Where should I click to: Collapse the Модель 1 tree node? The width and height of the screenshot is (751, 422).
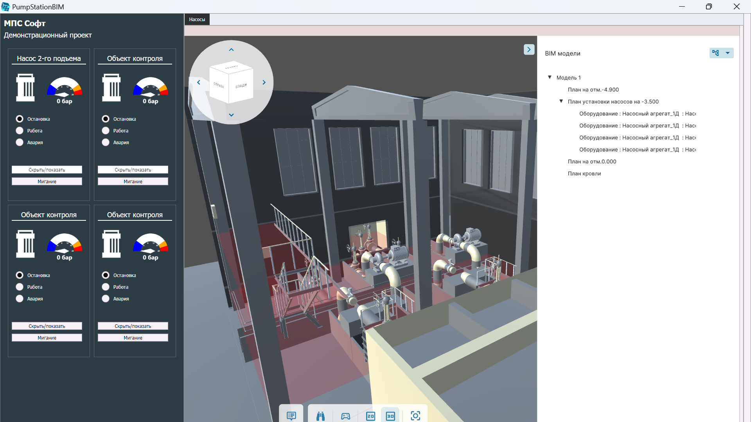tap(550, 77)
